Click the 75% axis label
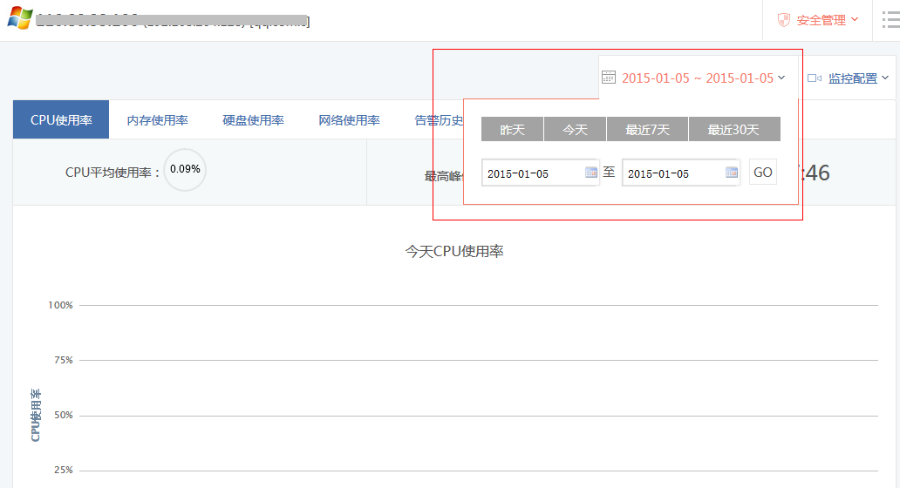Viewport: 900px width, 488px height. click(63, 360)
